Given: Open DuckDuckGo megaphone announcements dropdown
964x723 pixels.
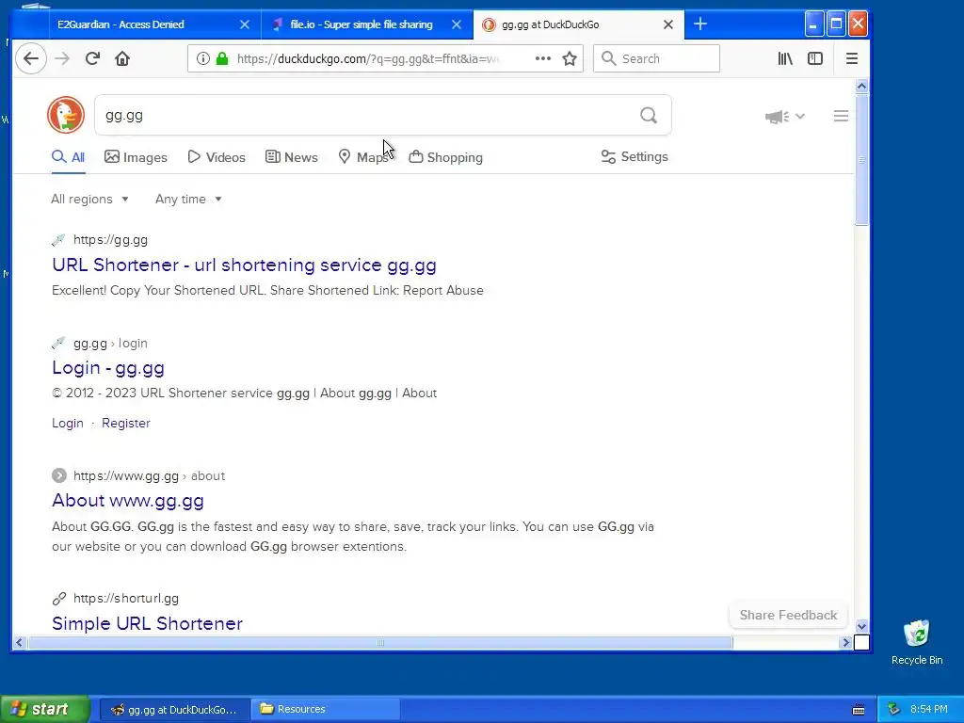Looking at the screenshot, I should pos(784,116).
